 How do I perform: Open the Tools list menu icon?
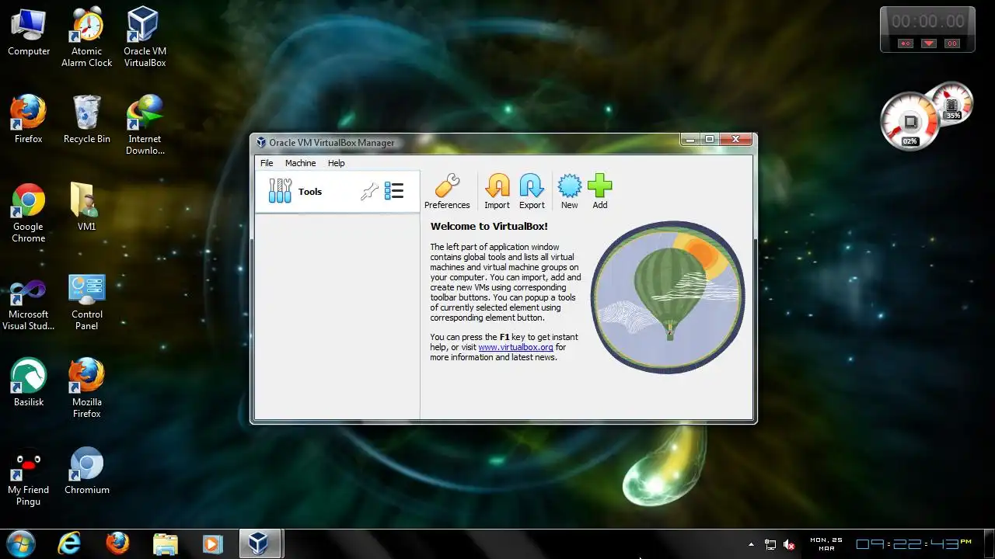tap(394, 191)
